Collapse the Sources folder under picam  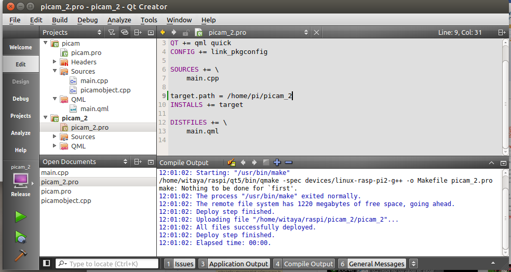pos(55,71)
